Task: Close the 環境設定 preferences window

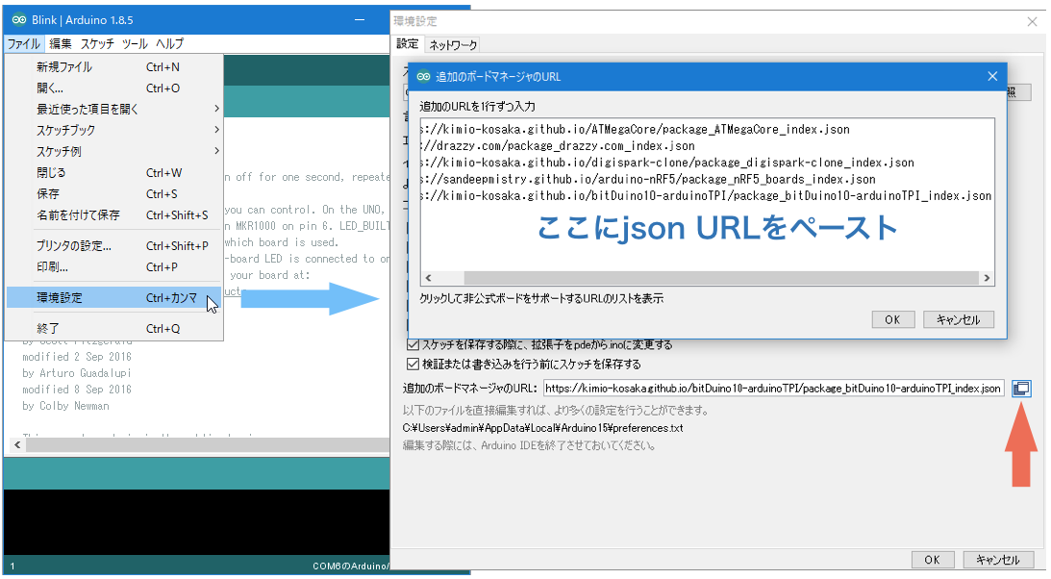Action: [x=1032, y=21]
